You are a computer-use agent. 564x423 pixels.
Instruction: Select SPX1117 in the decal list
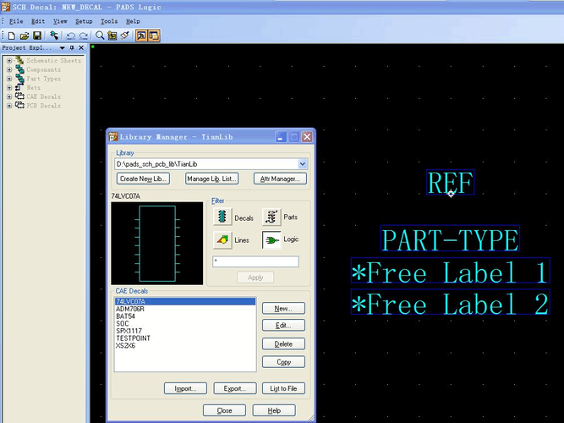185,331
